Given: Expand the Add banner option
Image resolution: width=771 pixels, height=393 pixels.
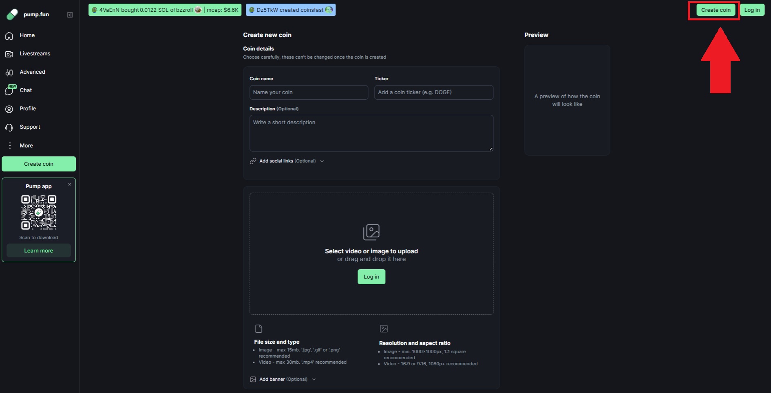Looking at the screenshot, I should click(x=283, y=379).
